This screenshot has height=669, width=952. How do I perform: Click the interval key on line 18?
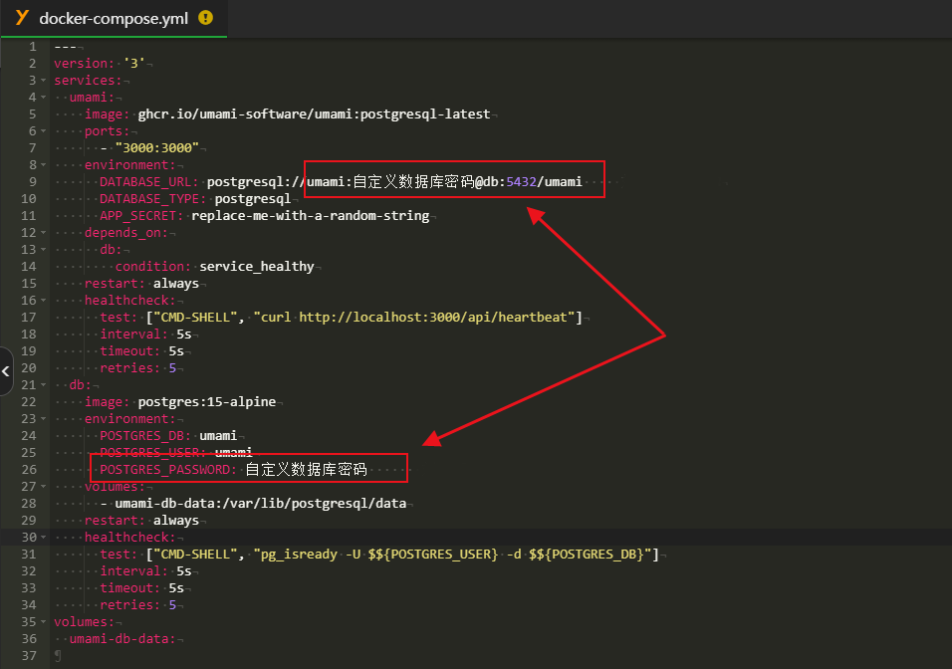point(133,334)
